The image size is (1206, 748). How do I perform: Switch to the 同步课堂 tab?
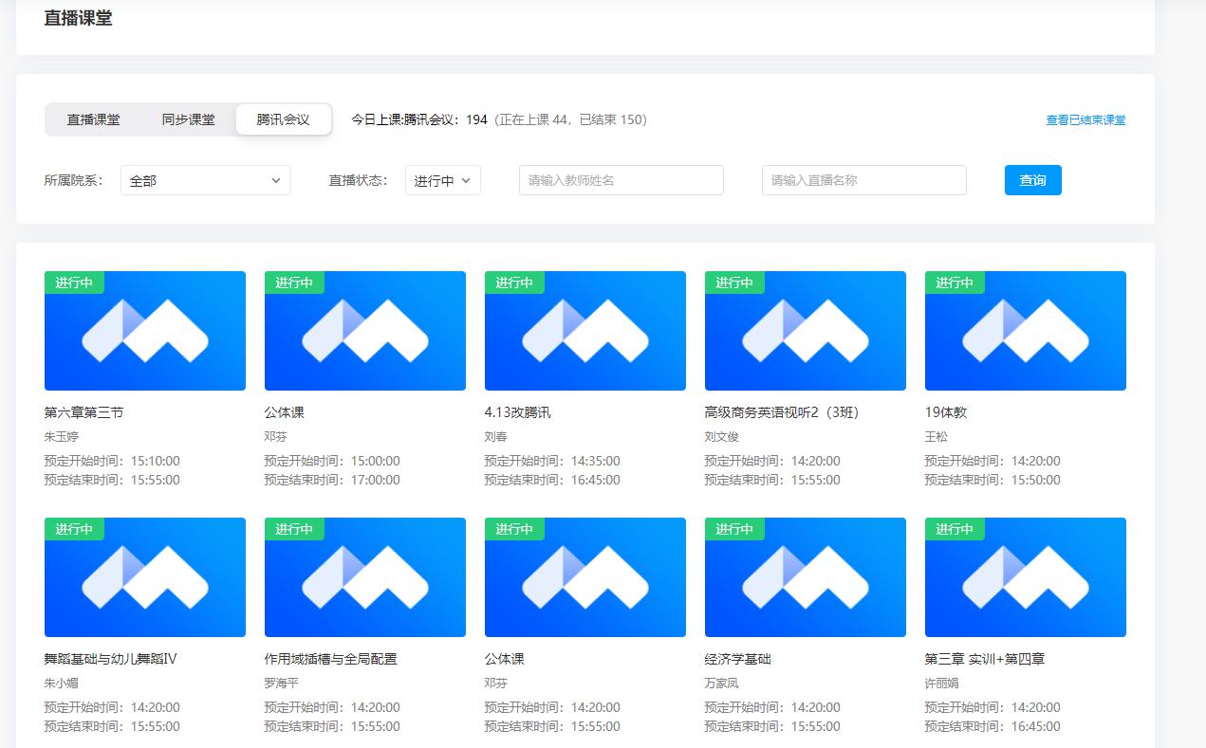[x=188, y=119]
